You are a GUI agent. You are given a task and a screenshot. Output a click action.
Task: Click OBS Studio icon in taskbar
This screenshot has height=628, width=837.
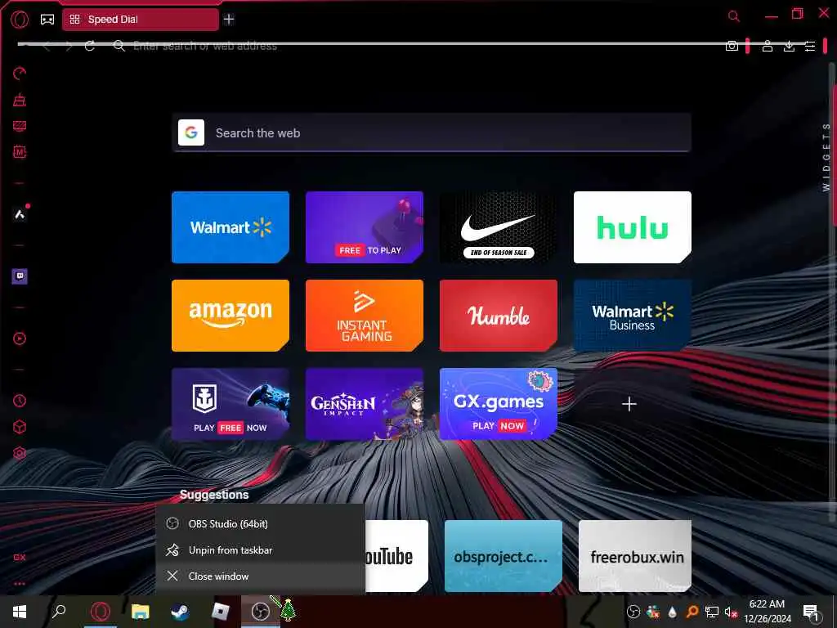pos(260,612)
